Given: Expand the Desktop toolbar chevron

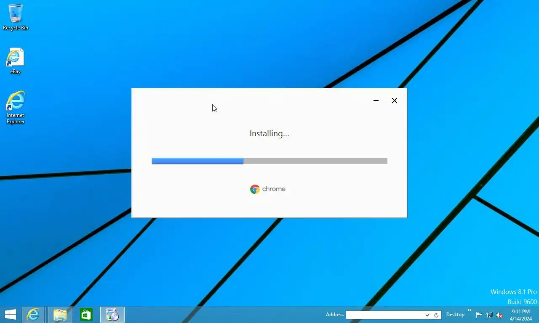Looking at the screenshot, I should [x=470, y=310].
